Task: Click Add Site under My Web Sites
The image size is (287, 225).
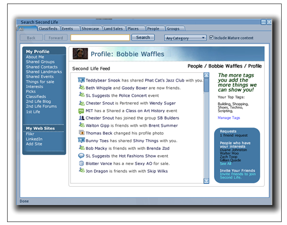Action: (34, 144)
